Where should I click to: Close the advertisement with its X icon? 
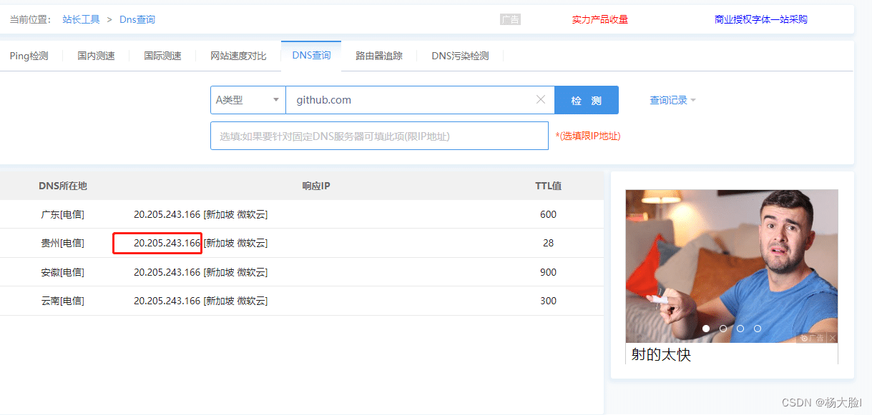(832, 338)
